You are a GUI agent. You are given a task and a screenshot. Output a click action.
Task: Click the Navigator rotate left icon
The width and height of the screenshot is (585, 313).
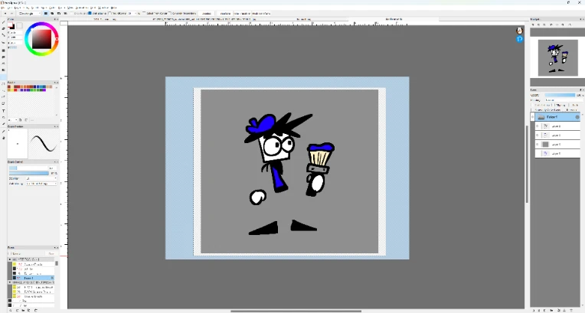(x=551, y=24)
